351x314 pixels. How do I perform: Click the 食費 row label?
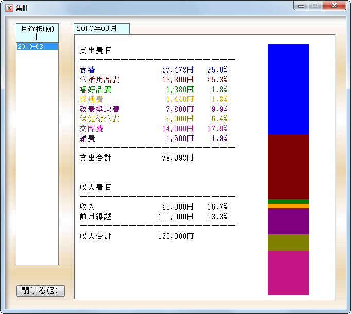pyautogui.click(x=87, y=70)
